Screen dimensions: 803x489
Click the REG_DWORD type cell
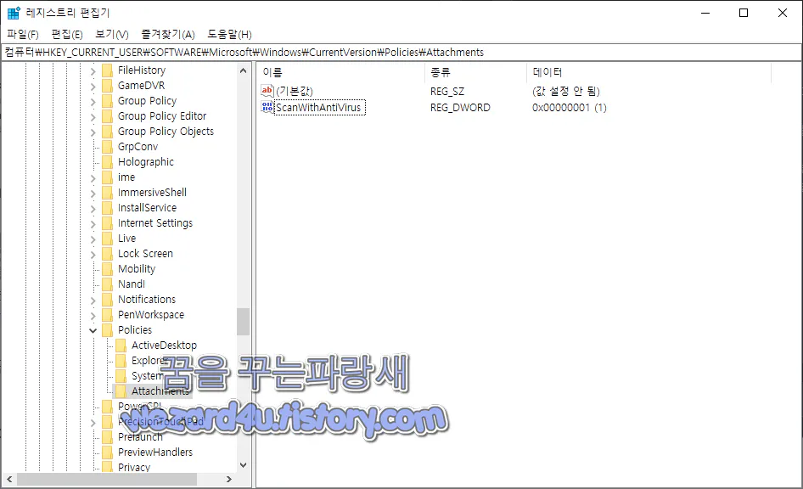coord(460,108)
